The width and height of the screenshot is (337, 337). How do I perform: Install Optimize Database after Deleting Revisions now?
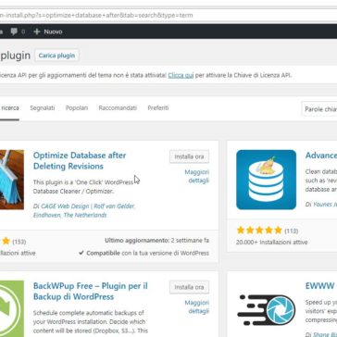coord(189,156)
